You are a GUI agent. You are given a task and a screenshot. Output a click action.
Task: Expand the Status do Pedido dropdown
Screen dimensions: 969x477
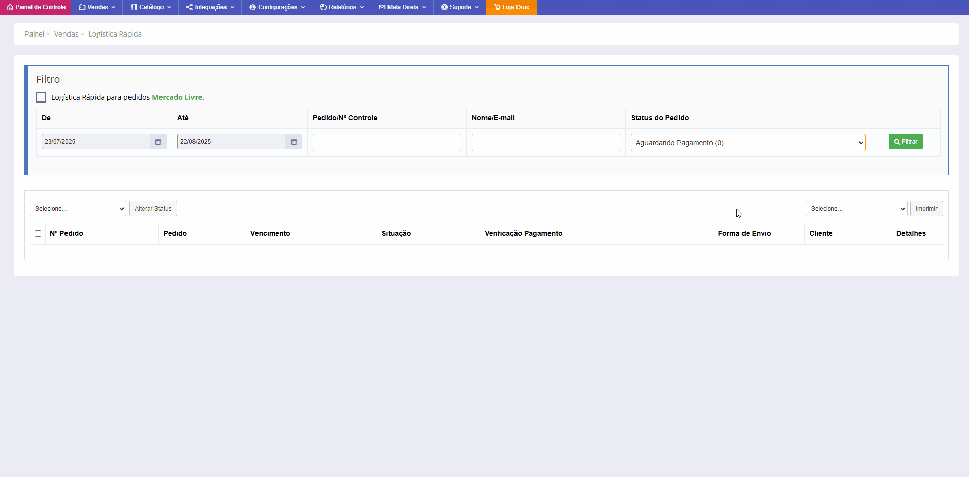[748, 143]
